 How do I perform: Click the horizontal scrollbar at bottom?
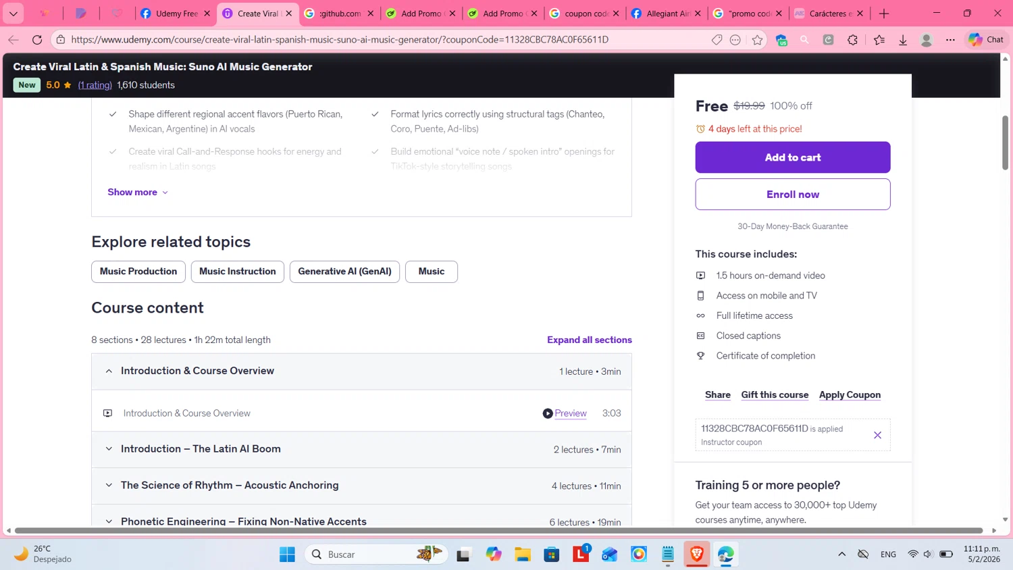tap(498, 531)
